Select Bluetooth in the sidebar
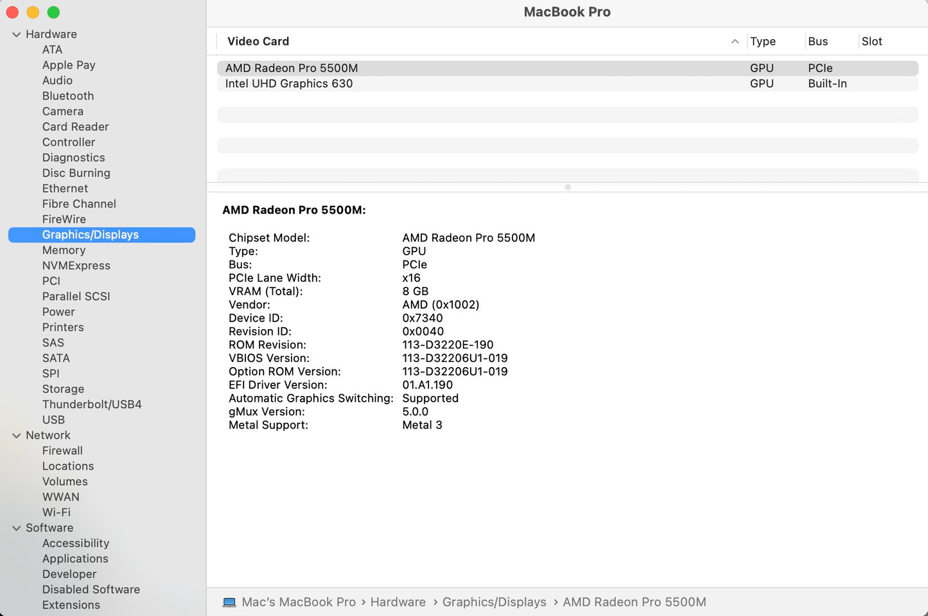Screen dimensions: 928x616 click(68, 96)
